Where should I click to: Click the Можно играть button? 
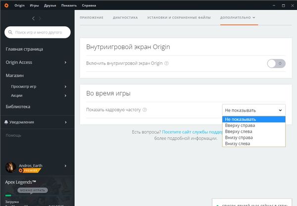pos(33,190)
